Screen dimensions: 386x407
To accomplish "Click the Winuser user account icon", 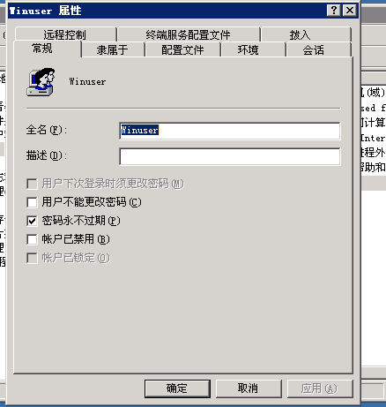I will [41, 82].
